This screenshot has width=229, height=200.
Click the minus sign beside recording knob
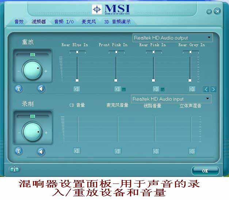coord(19,133)
